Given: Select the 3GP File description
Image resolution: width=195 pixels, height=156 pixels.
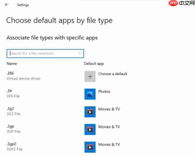Looking at the screenshot, I should pos(13,131).
